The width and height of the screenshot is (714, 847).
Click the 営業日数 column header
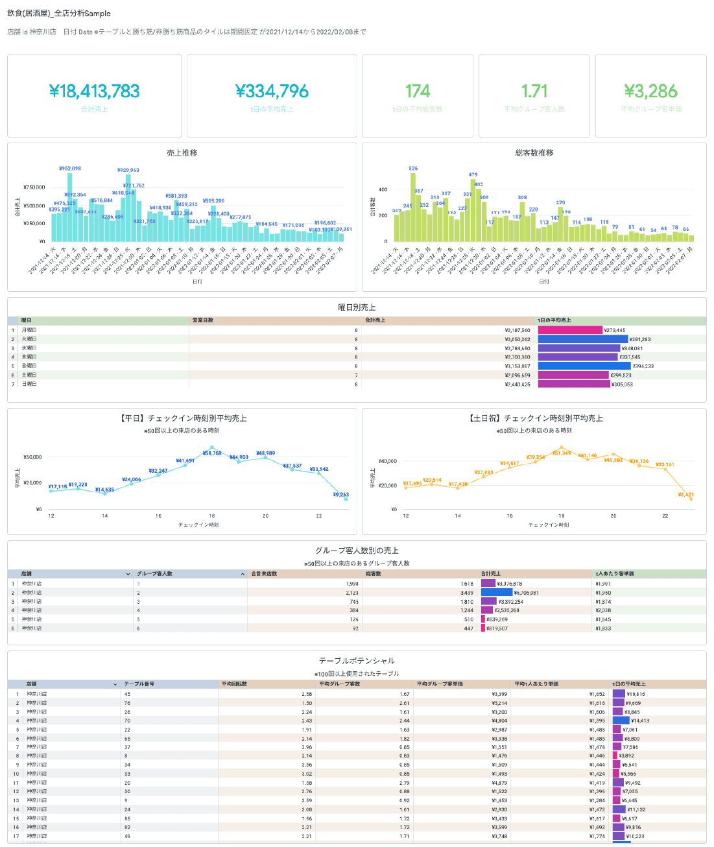tap(203, 320)
